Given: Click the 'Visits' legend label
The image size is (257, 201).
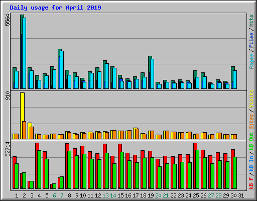Looking at the screenshot, I should (251, 99).
